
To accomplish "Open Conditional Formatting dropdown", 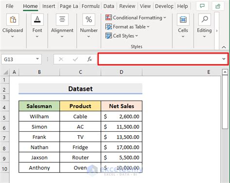I will tap(135, 17).
